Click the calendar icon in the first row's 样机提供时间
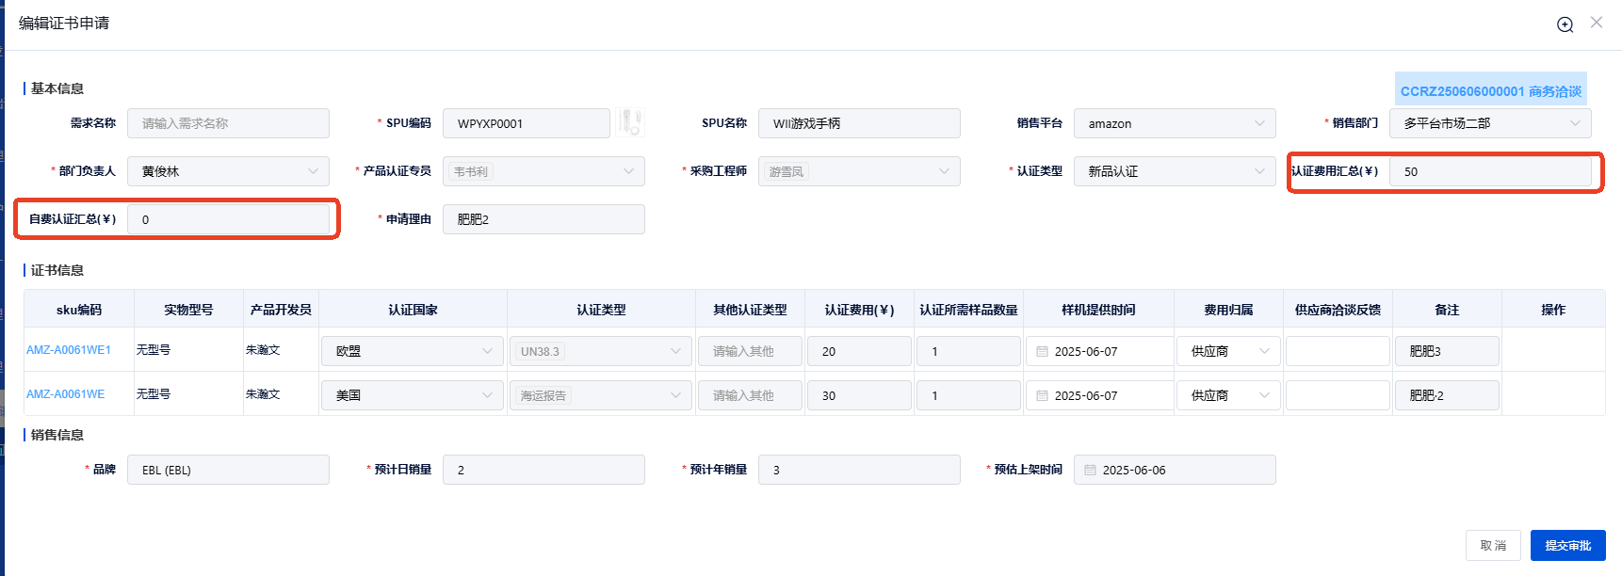 click(x=1042, y=351)
